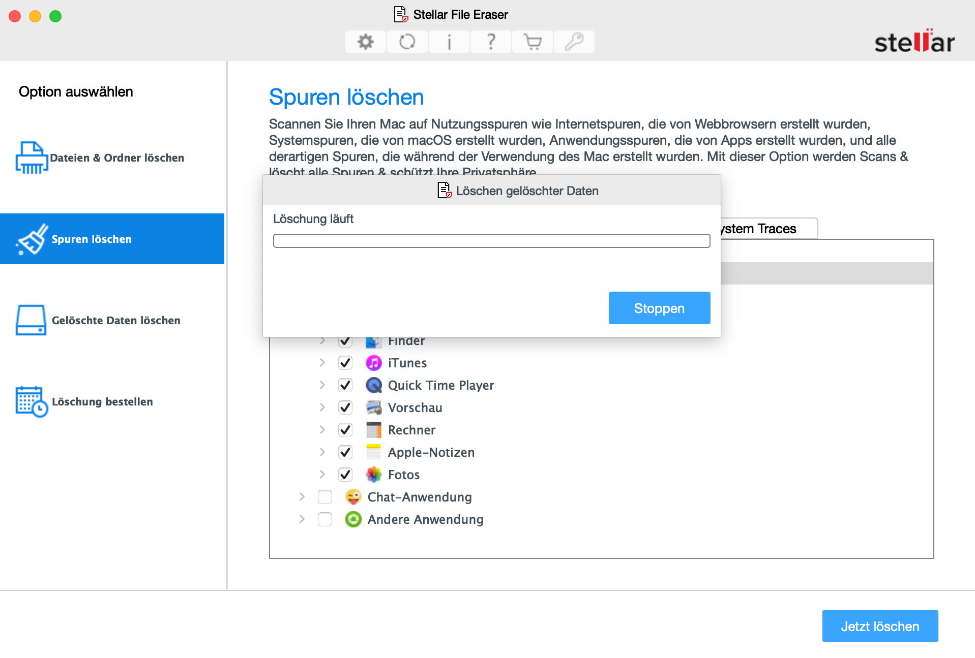Uncheck the Quick Time Player checkbox
Image resolution: width=975 pixels, height=658 pixels.
point(345,385)
